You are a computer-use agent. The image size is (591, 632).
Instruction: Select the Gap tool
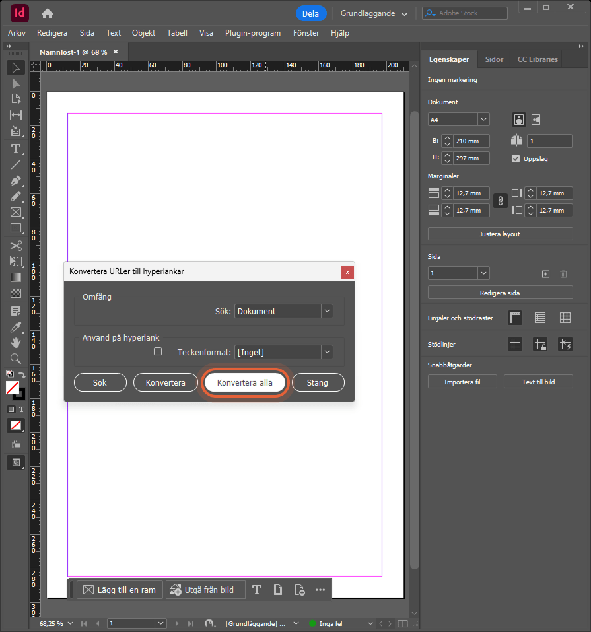coord(16,115)
